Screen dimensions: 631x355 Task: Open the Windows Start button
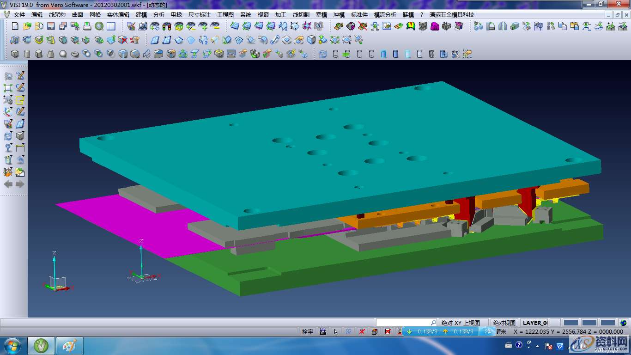[12, 345]
